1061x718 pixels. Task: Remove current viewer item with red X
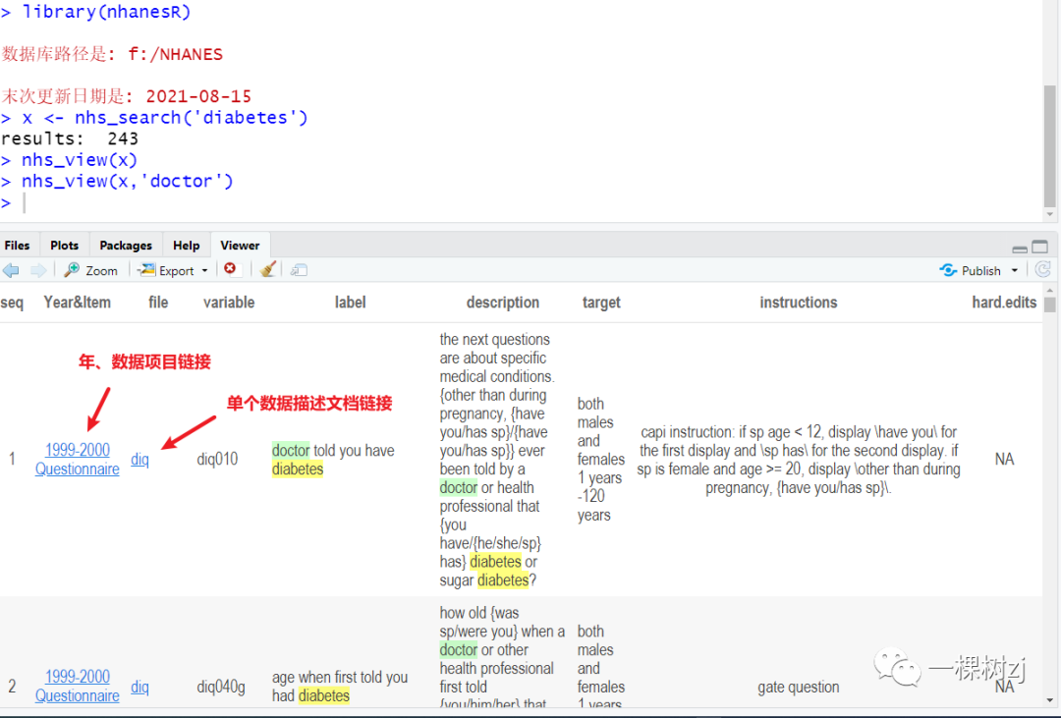click(230, 269)
